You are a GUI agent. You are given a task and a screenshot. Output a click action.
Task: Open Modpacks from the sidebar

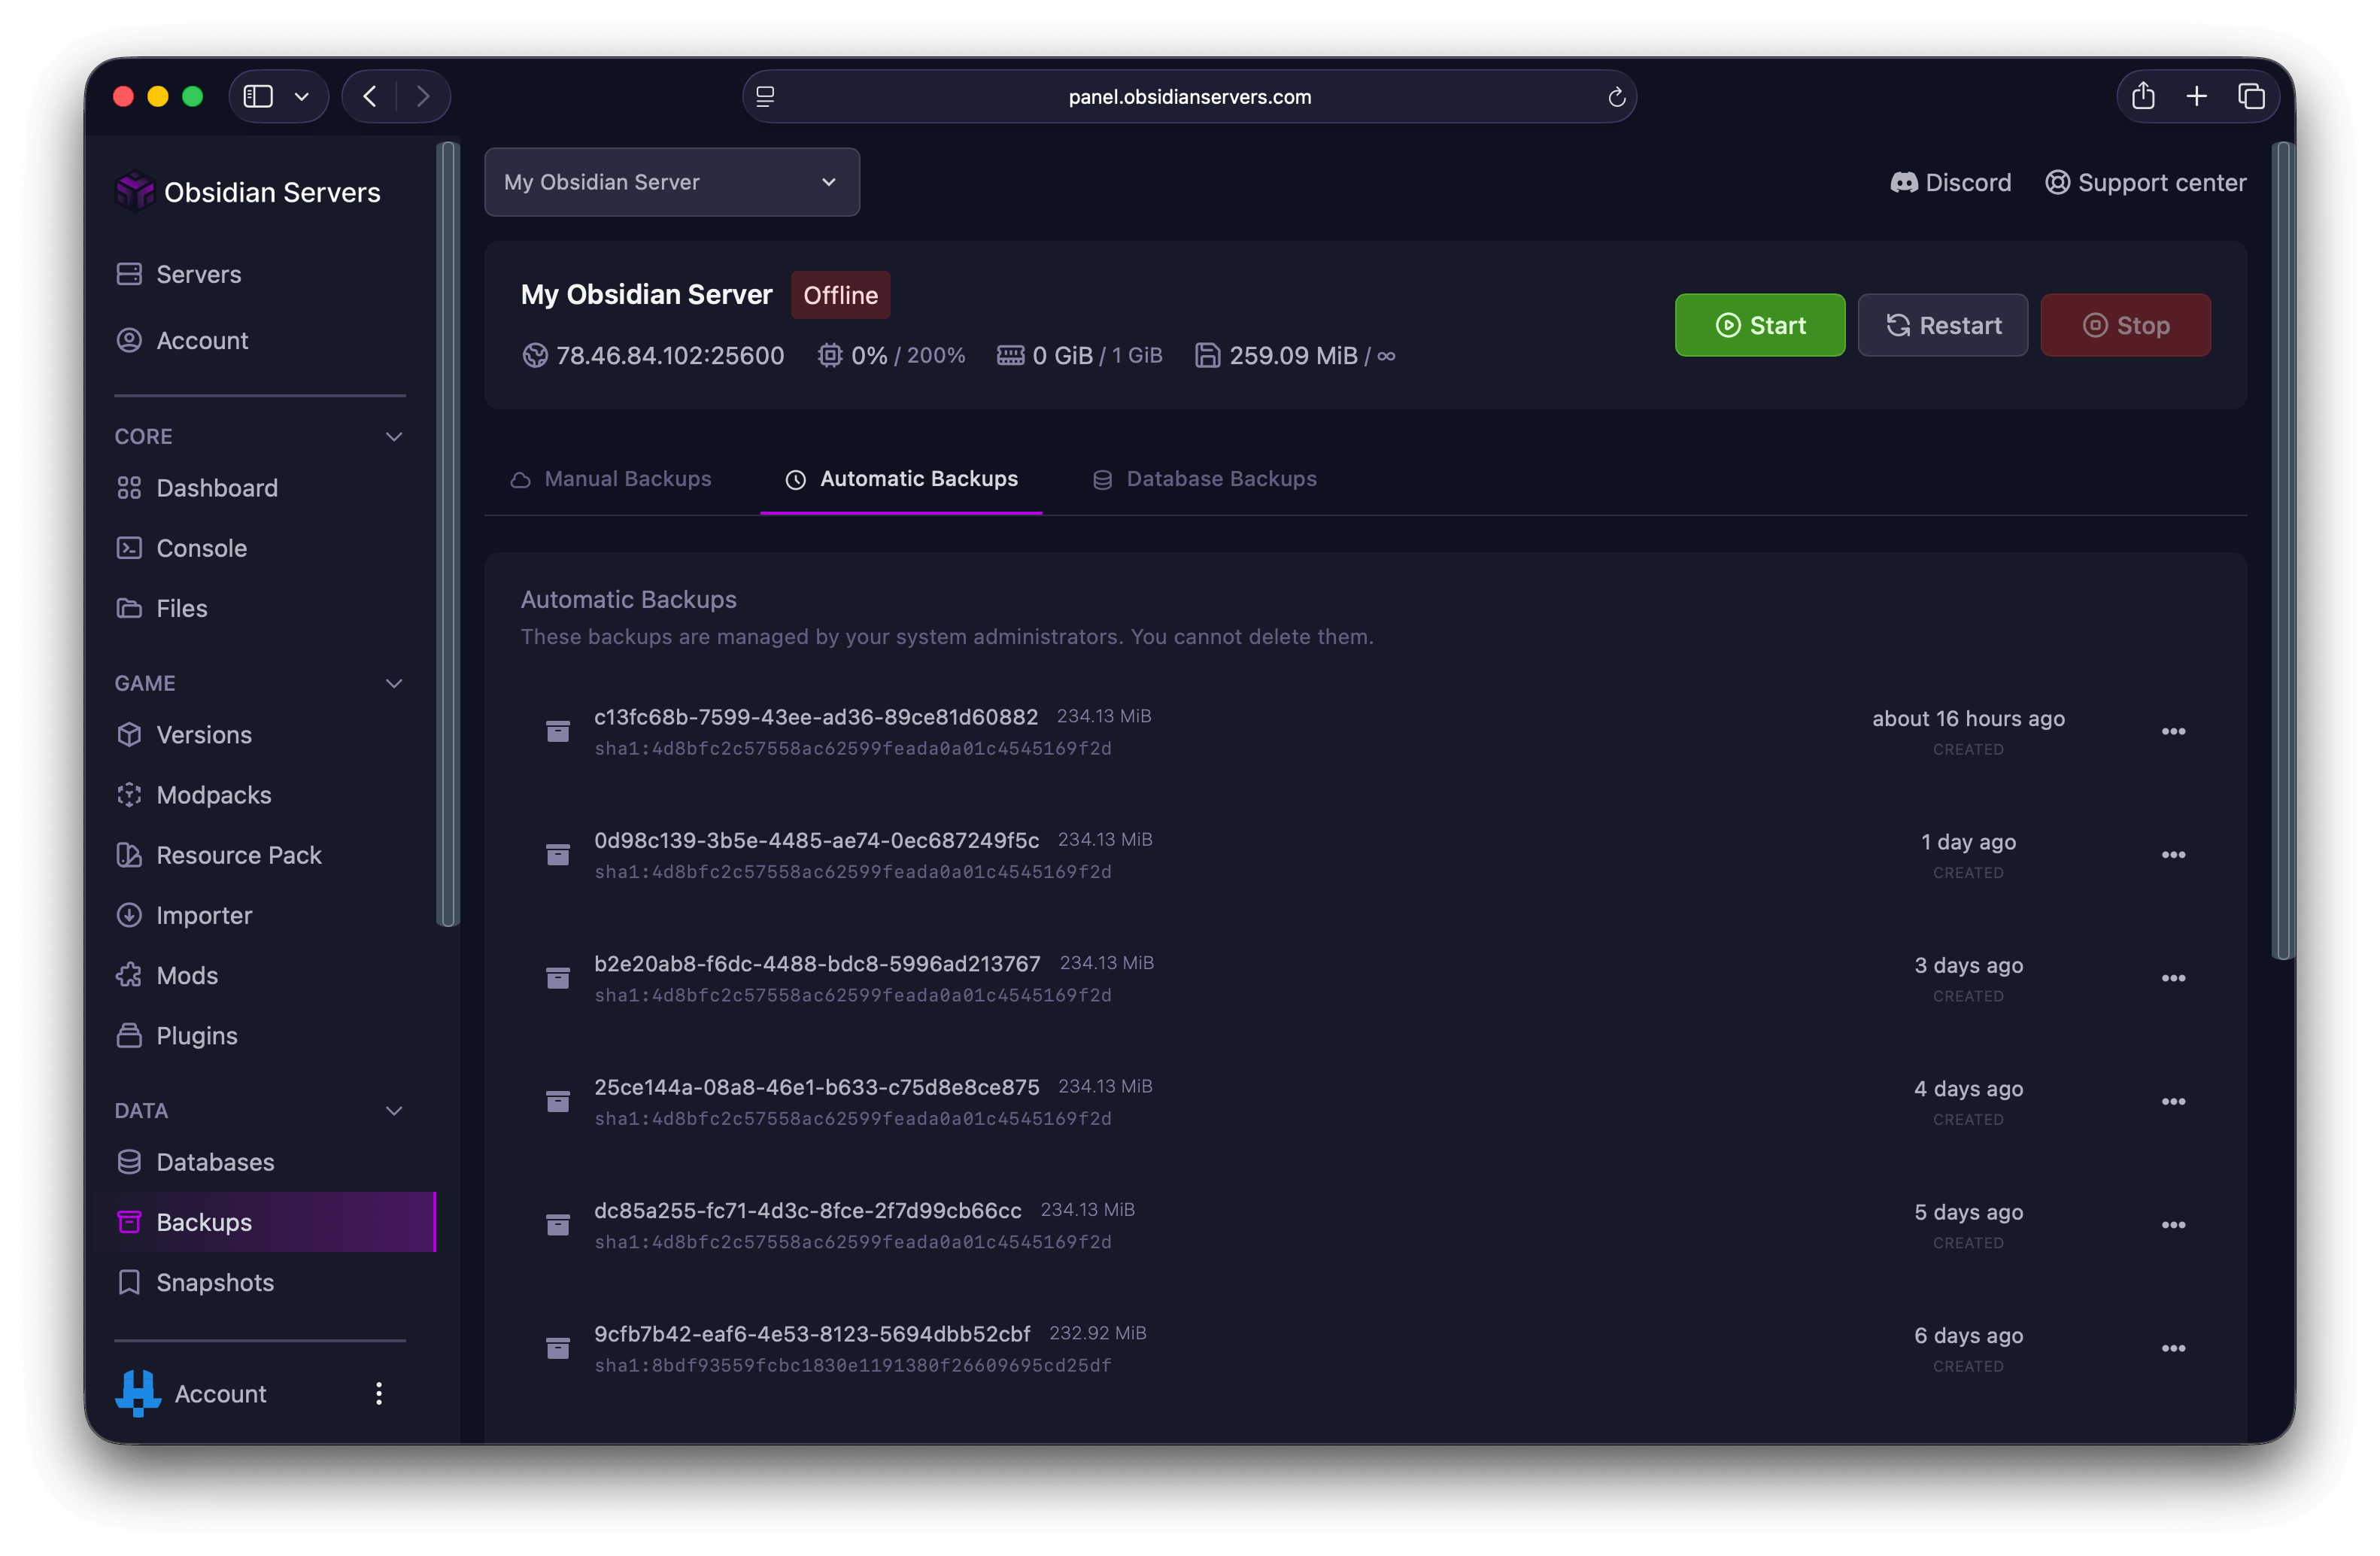[x=213, y=795]
